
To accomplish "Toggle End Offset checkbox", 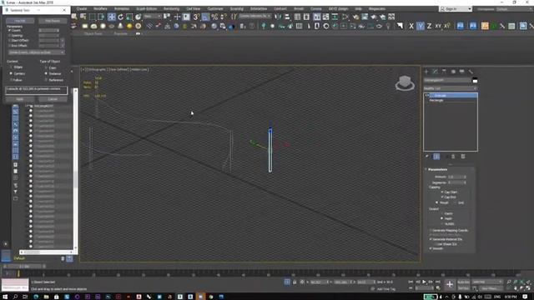I will point(9,45).
